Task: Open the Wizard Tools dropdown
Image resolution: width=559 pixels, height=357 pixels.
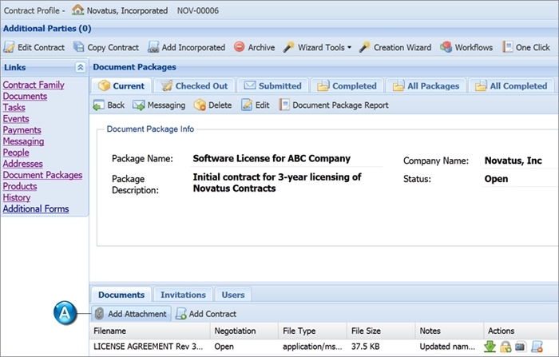Action: point(317,47)
